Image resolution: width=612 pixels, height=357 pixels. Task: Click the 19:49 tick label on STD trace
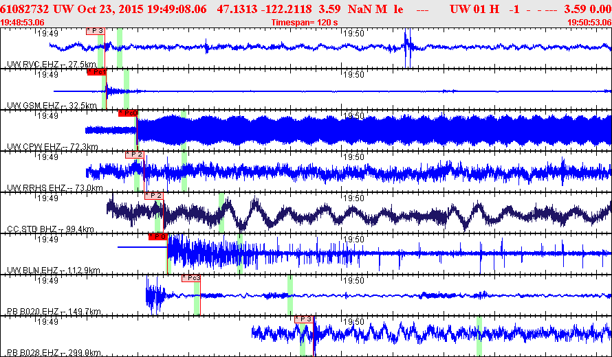pyautogui.click(x=47, y=198)
